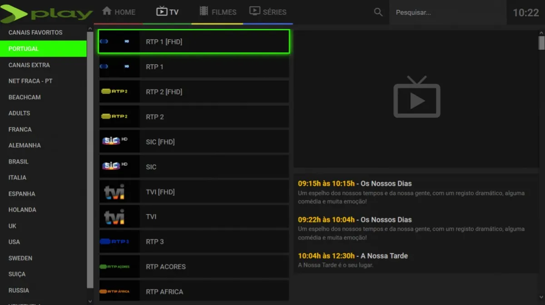Screen dimensions: 545x305
Task: Click the Pesquisar search field
Action: [x=447, y=13]
